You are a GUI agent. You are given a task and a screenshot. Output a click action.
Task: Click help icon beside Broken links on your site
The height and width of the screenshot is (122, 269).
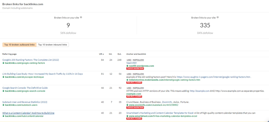click(81, 18)
